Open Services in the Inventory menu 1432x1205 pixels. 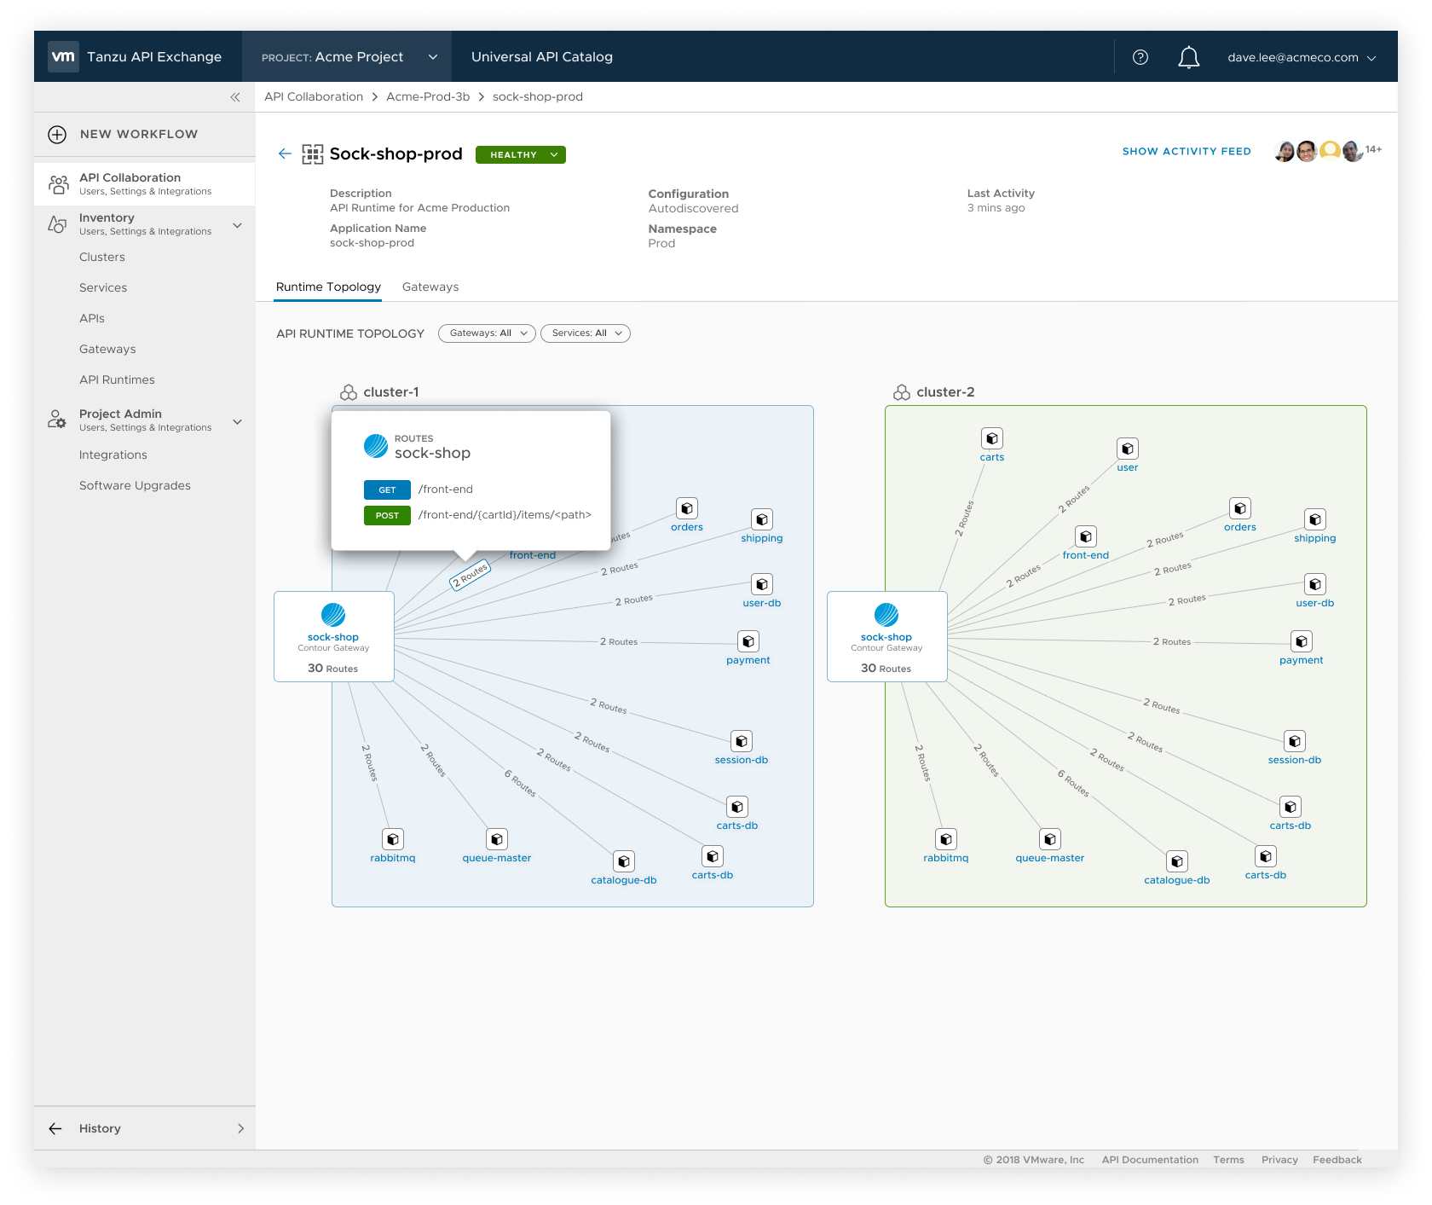[x=103, y=287]
